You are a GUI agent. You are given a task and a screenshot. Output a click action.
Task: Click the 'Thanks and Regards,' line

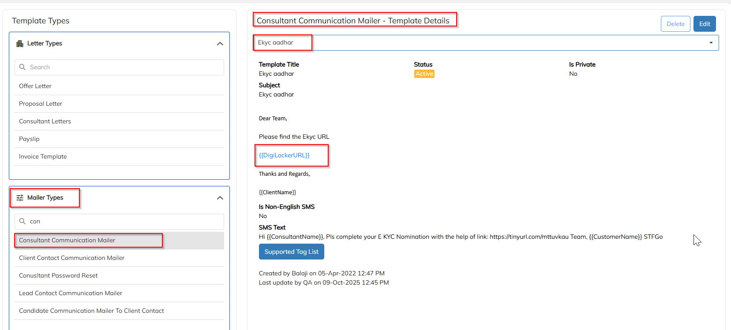(x=285, y=174)
